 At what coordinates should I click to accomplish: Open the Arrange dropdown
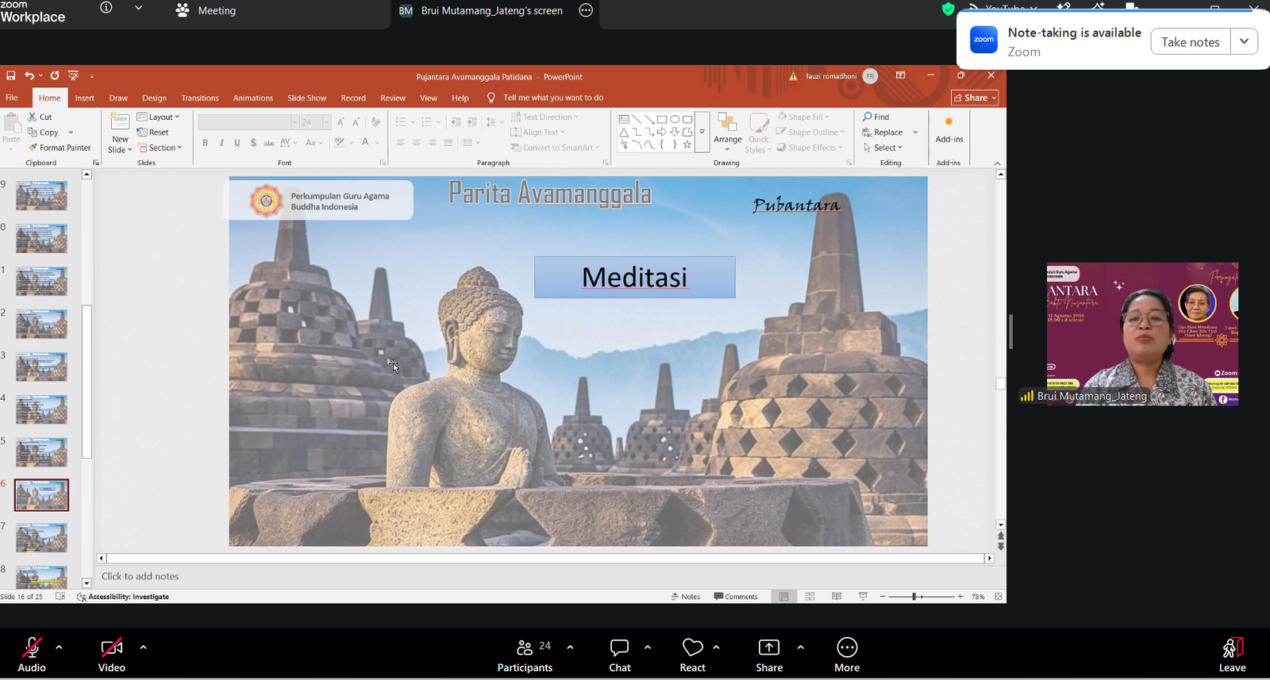[x=728, y=132]
